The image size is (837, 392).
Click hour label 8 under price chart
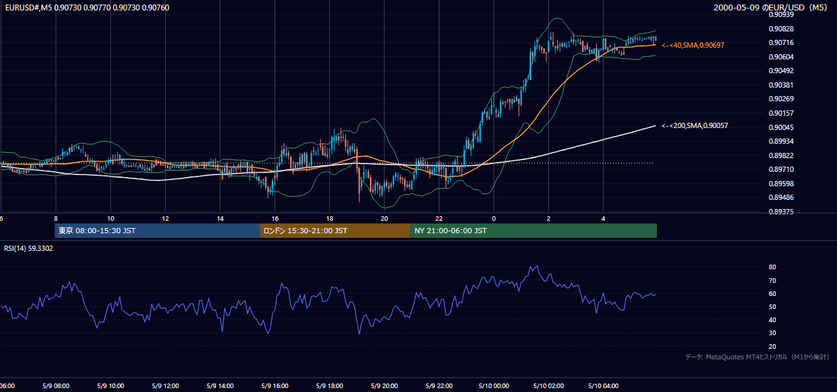point(56,218)
